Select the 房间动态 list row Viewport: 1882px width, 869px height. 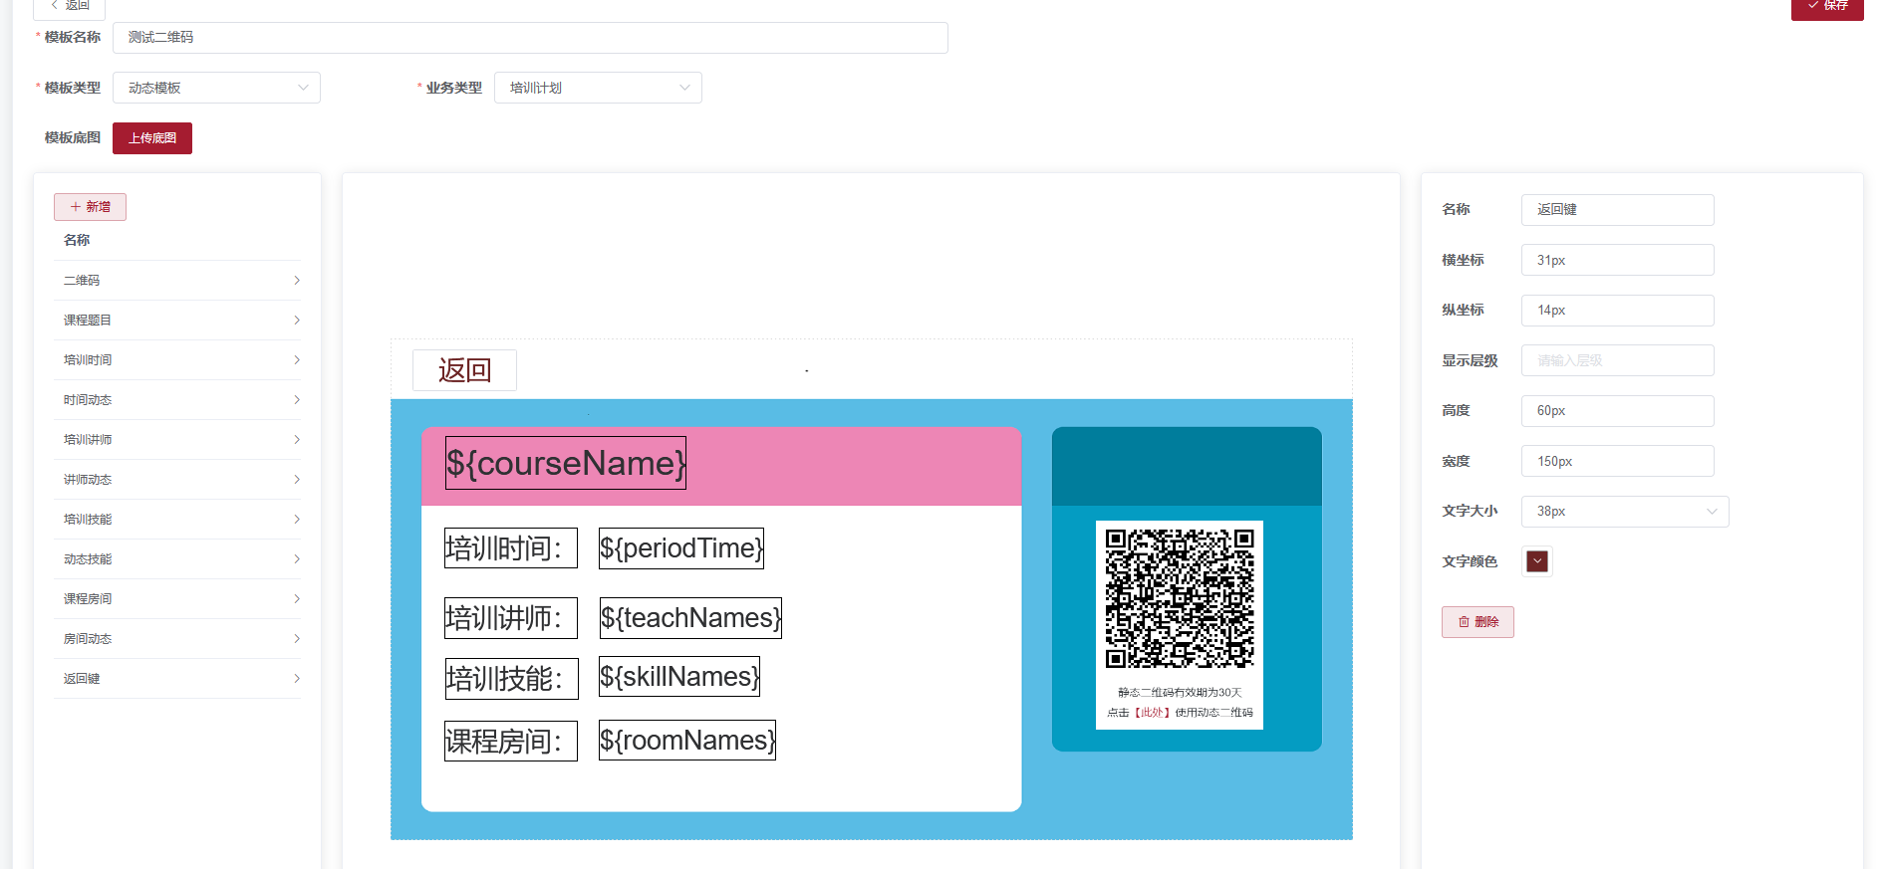click(177, 639)
